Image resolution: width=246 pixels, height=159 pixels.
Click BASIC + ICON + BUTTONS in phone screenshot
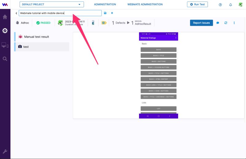[x=158, y=91]
